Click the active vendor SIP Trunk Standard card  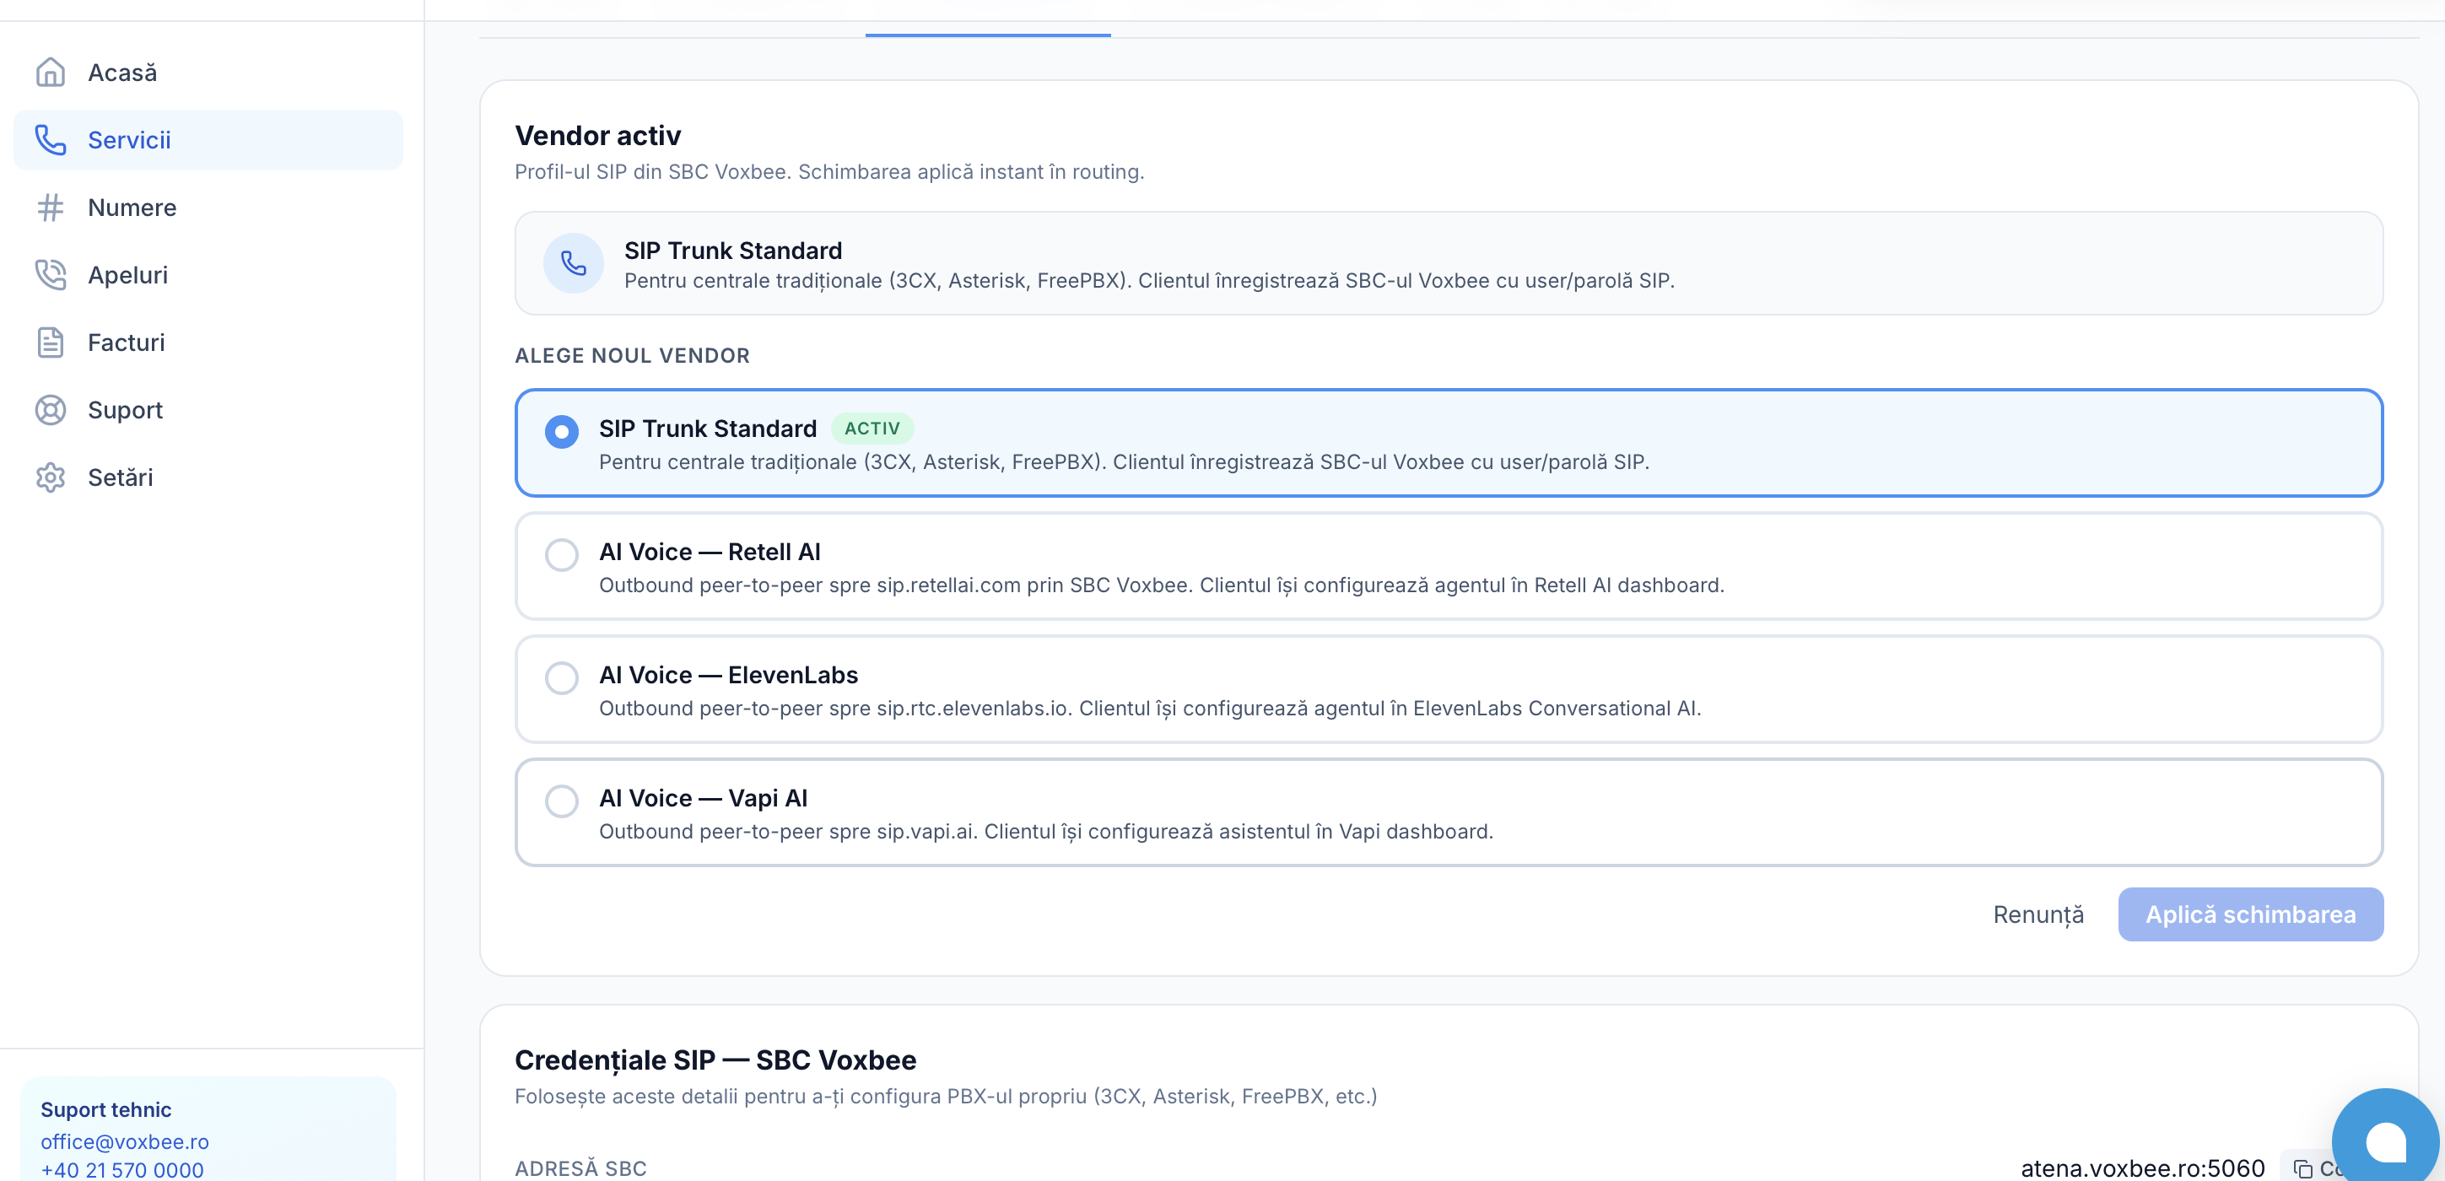[x=1449, y=263]
